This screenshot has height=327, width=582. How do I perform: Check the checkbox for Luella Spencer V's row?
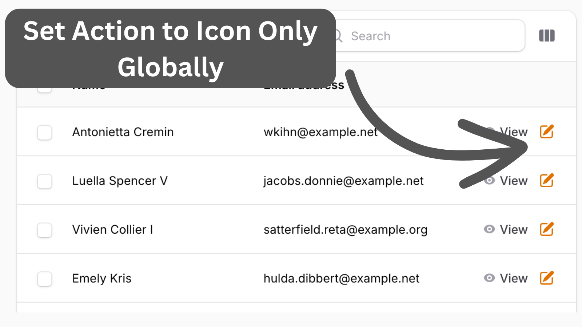[x=44, y=182]
